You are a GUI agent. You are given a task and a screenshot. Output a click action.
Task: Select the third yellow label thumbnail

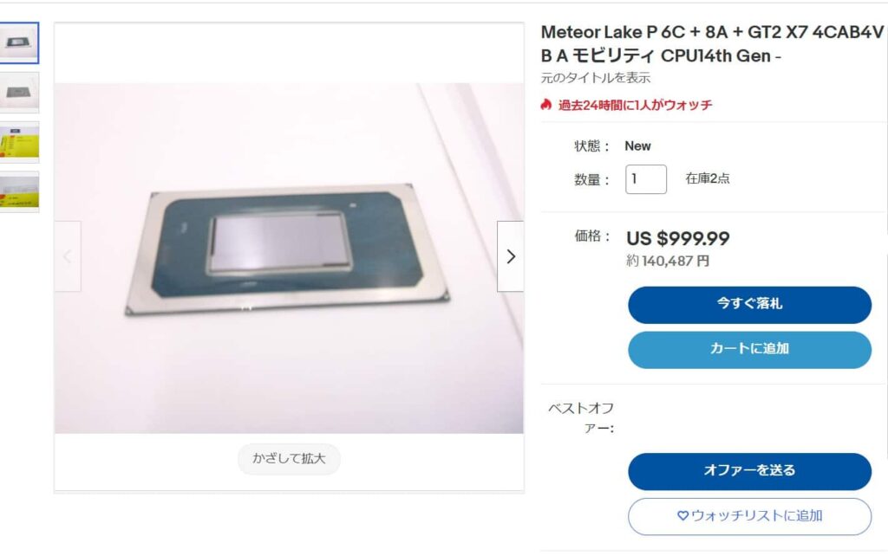[x=19, y=142]
